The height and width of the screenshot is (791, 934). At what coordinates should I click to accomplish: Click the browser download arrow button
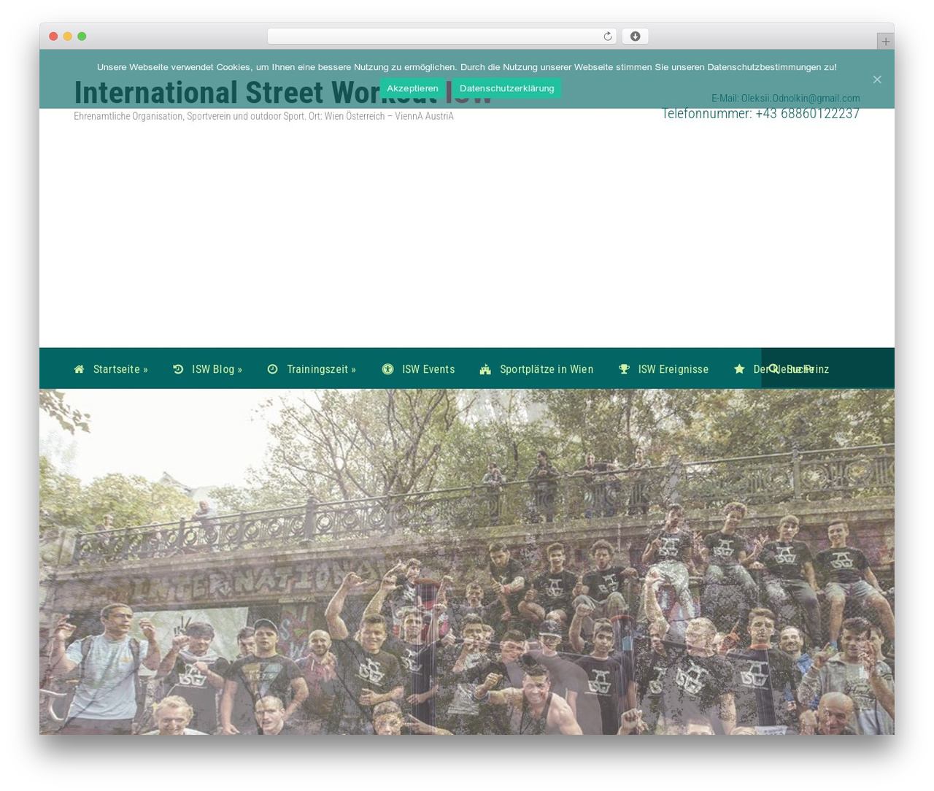pos(635,36)
